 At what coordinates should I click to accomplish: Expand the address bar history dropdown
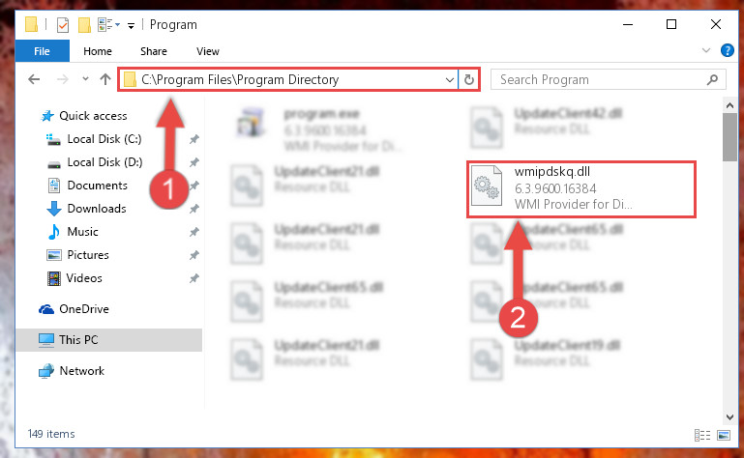coord(449,79)
